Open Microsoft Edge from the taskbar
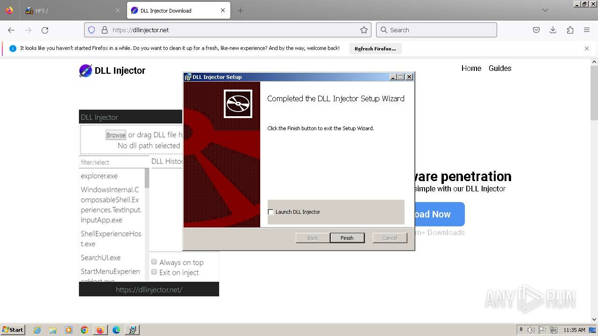The width and height of the screenshot is (598, 336). coord(116,330)
